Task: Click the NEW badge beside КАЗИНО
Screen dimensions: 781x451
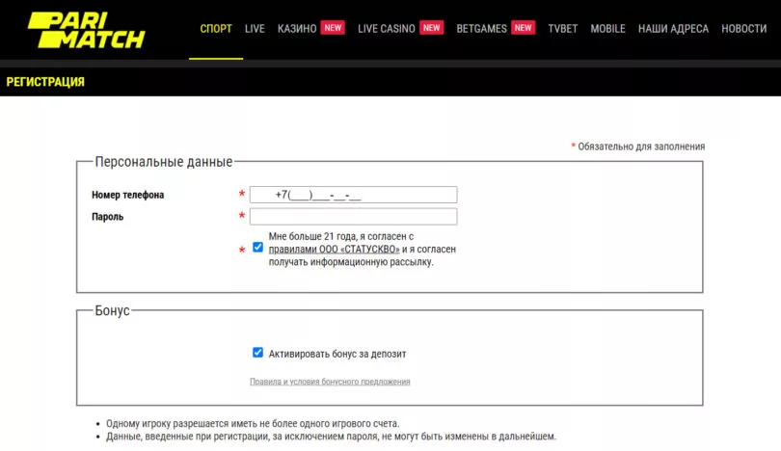Action: coord(333,28)
